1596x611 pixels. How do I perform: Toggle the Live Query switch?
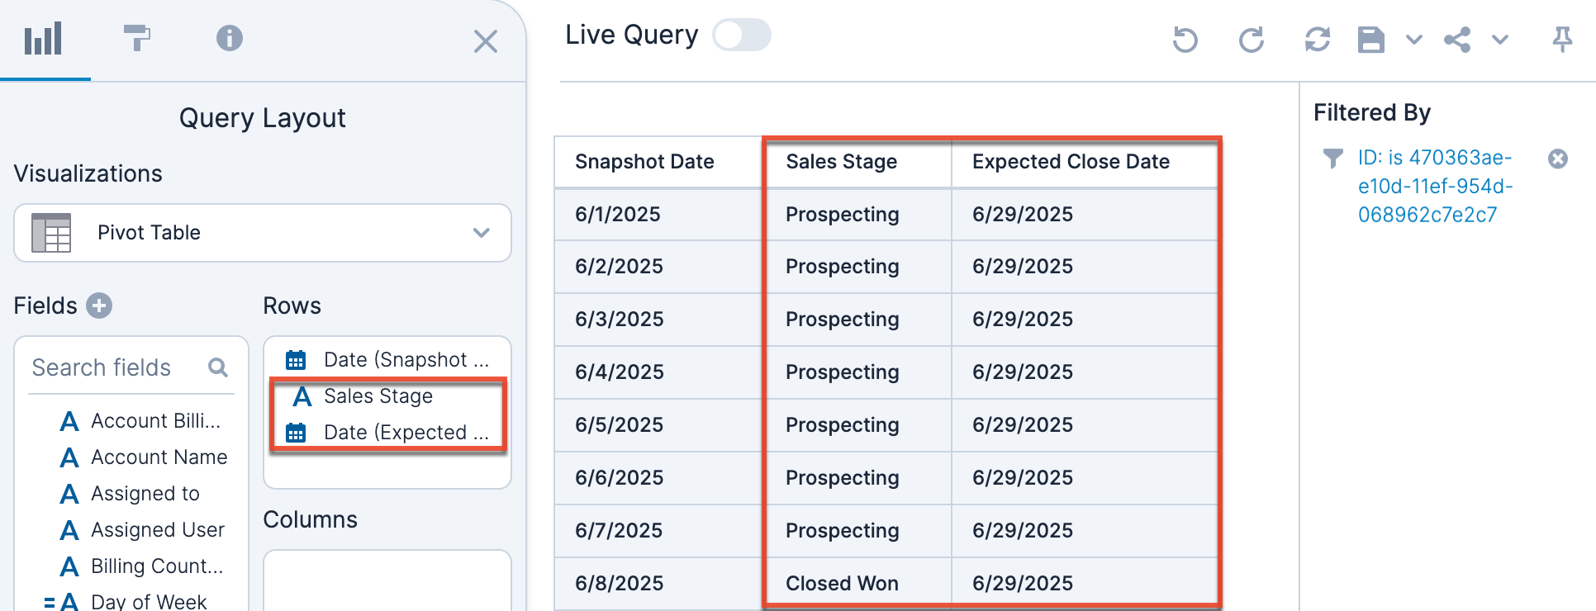pyautogui.click(x=742, y=36)
